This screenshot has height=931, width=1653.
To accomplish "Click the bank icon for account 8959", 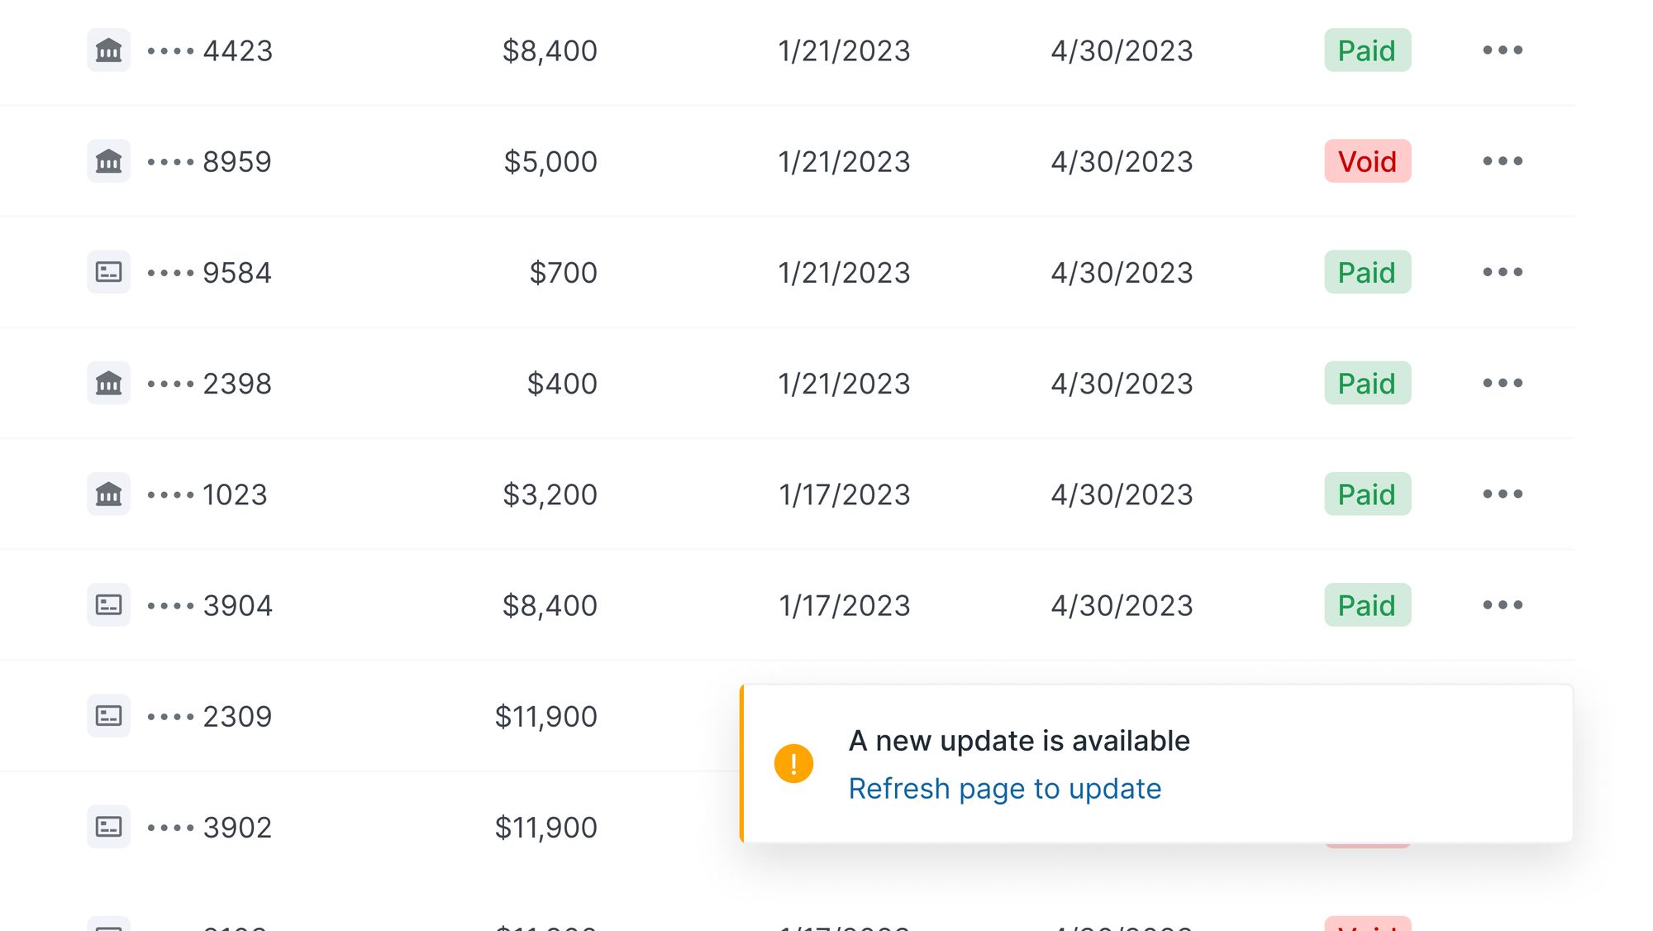I will point(108,161).
